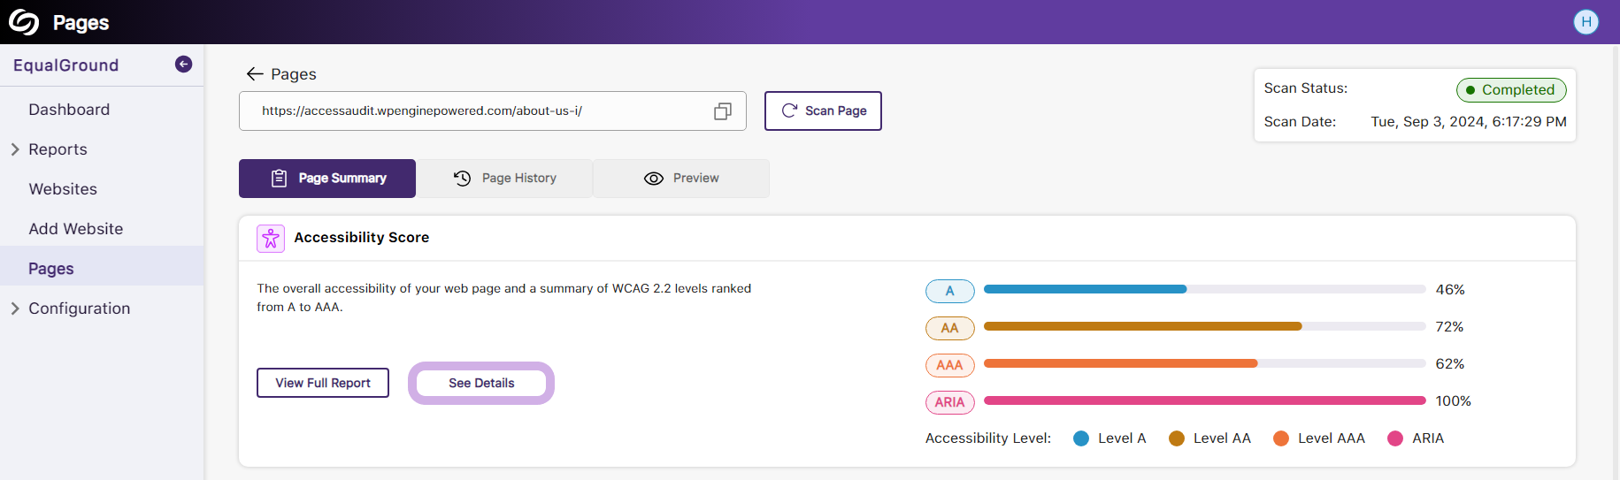Open the user avatar H menu

[x=1586, y=22]
